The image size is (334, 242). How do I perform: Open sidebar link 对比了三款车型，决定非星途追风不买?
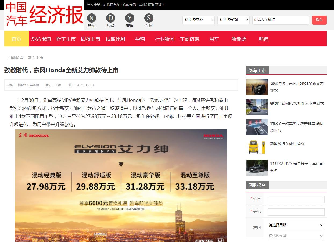click(x=297, y=127)
